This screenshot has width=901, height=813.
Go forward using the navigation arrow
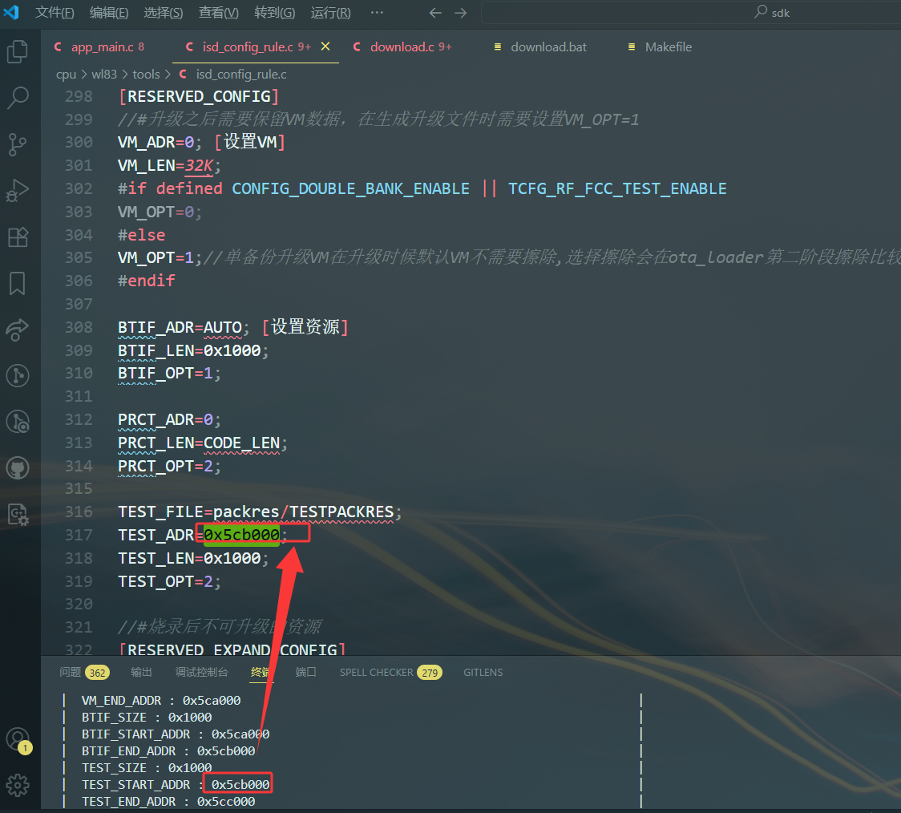coord(461,13)
